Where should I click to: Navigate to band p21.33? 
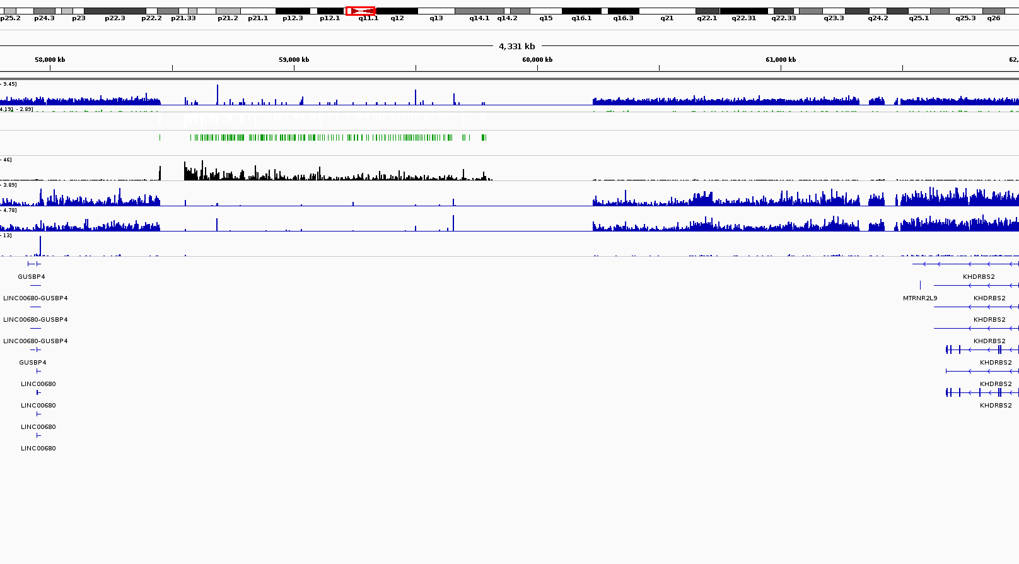[x=183, y=18]
